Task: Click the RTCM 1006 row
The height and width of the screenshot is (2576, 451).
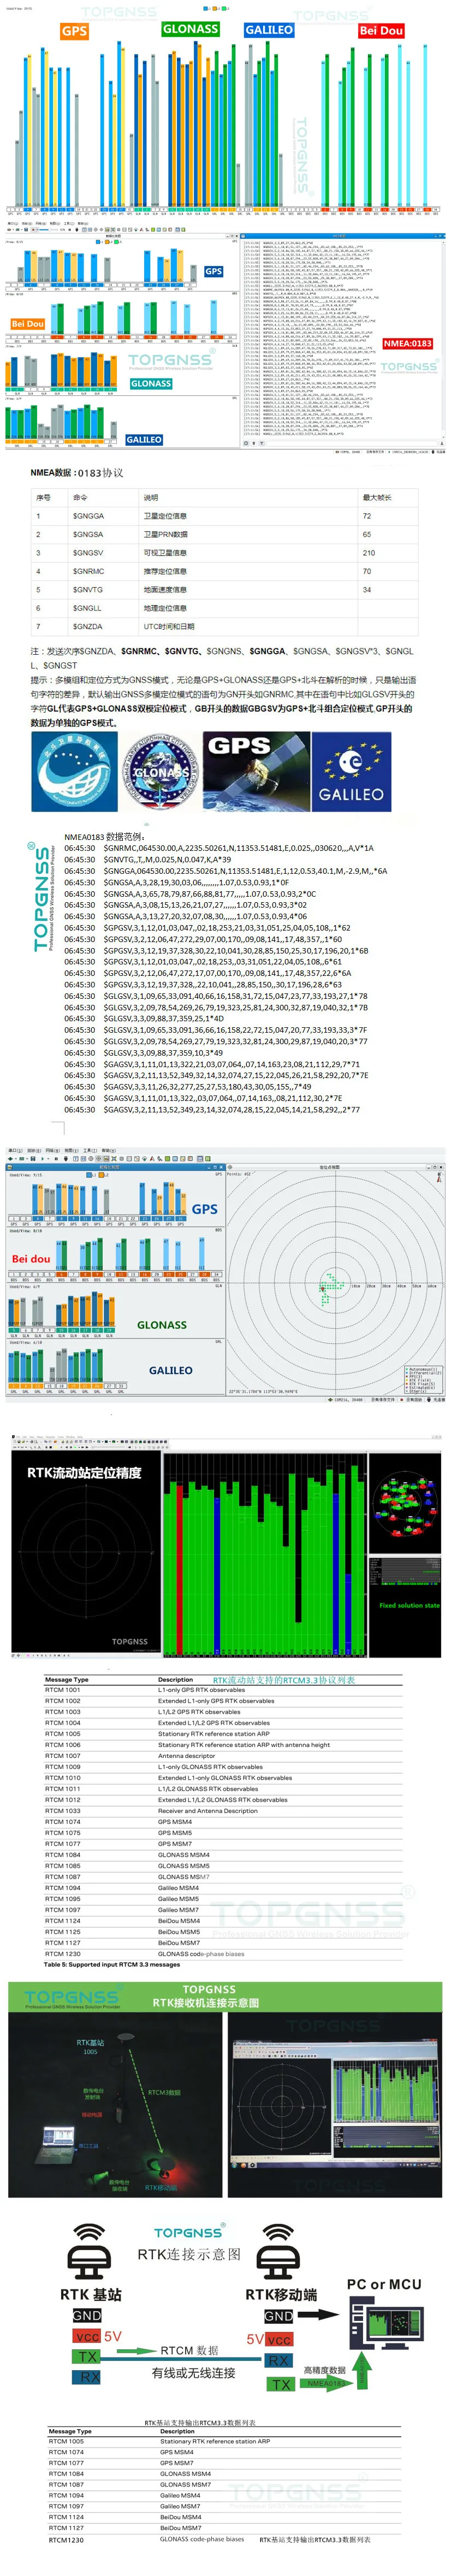Action: pyautogui.click(x=223, y=1745)
